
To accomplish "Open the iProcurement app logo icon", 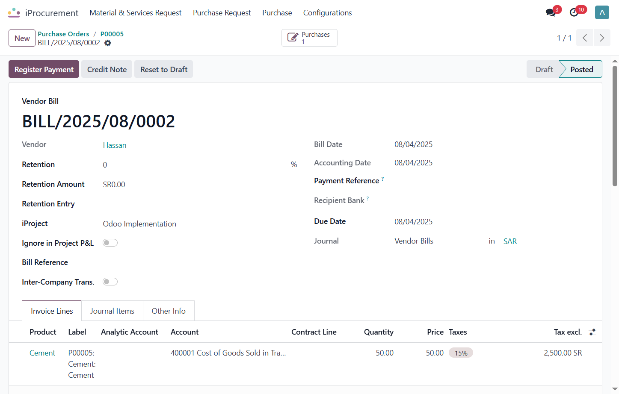I will [14, 13].
